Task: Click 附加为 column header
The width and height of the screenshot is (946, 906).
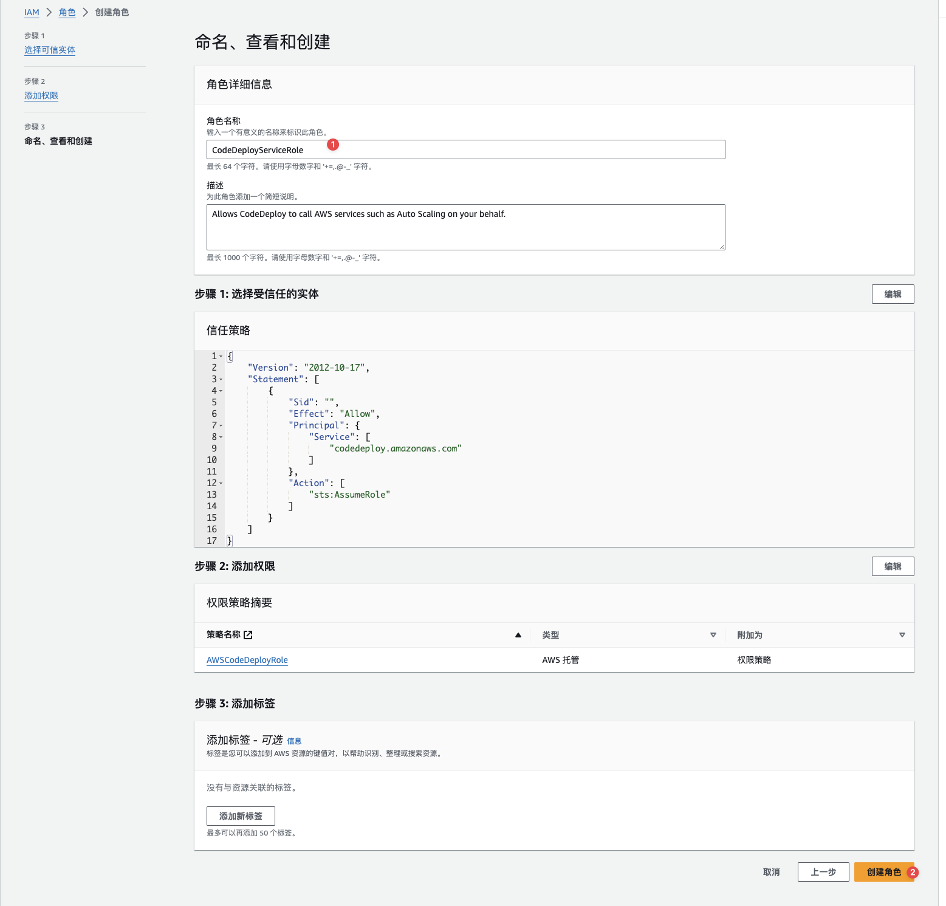Action: (750, 635)
